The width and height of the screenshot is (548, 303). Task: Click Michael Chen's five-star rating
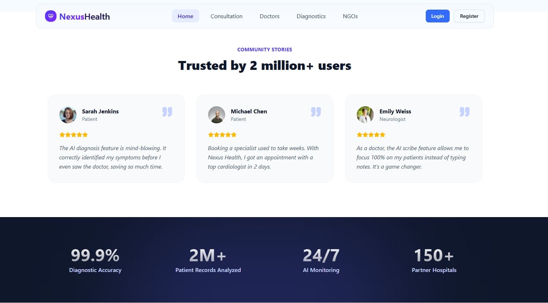click(222, 135)
